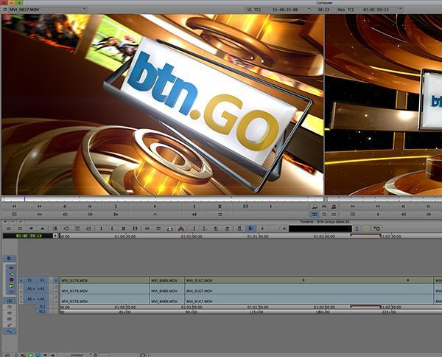This screenshot has height=357, width=442.
Task: Play the source clip MVI_9817.MOV
Action: pyautogui.click(x=155, y=207)
